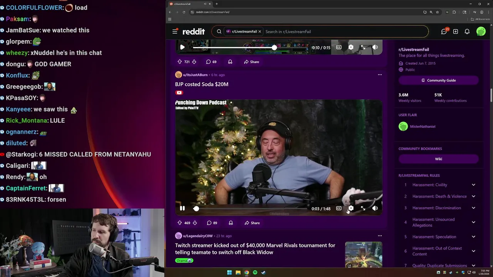Play the top video clip
The height and width of the screenshot is (277, 493).
tap(182, 47)
